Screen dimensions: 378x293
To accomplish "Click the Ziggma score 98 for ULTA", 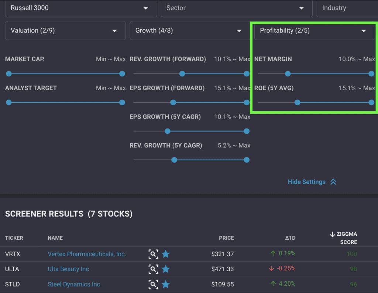I will pos(353,269).
